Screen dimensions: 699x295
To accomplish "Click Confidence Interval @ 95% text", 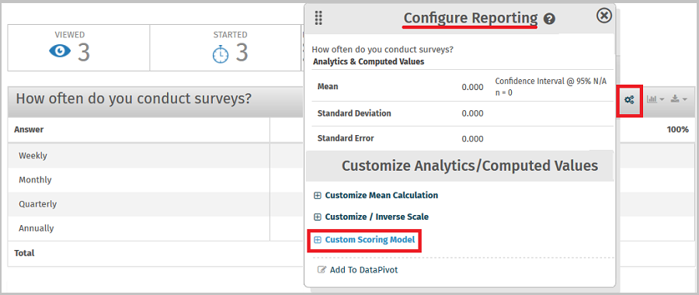I will [x=551, y=81].
